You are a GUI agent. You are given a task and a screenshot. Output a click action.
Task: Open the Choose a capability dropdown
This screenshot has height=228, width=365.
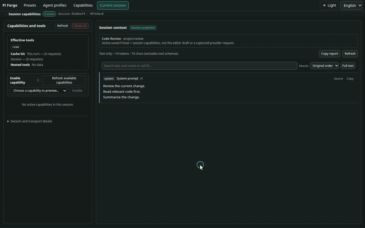39,91
